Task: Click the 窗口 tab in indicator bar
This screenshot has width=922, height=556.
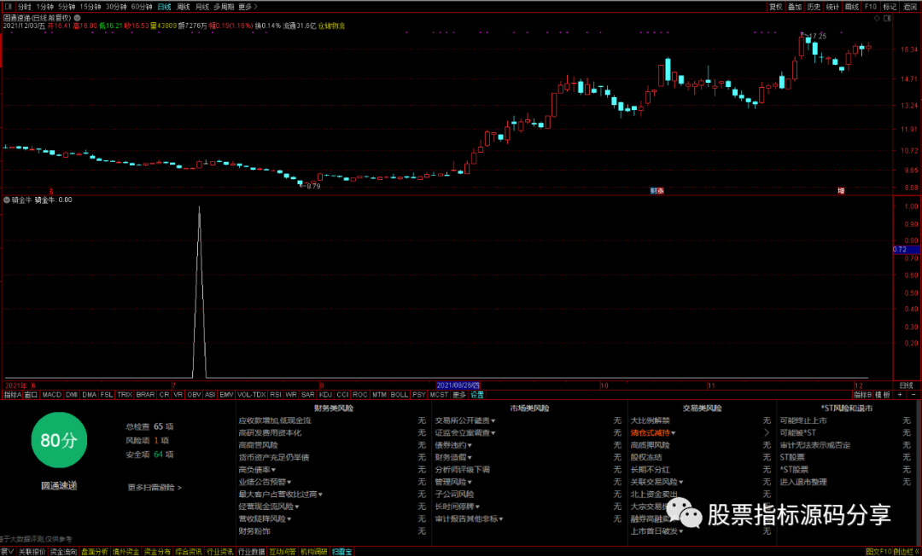Action: point(32,395)
